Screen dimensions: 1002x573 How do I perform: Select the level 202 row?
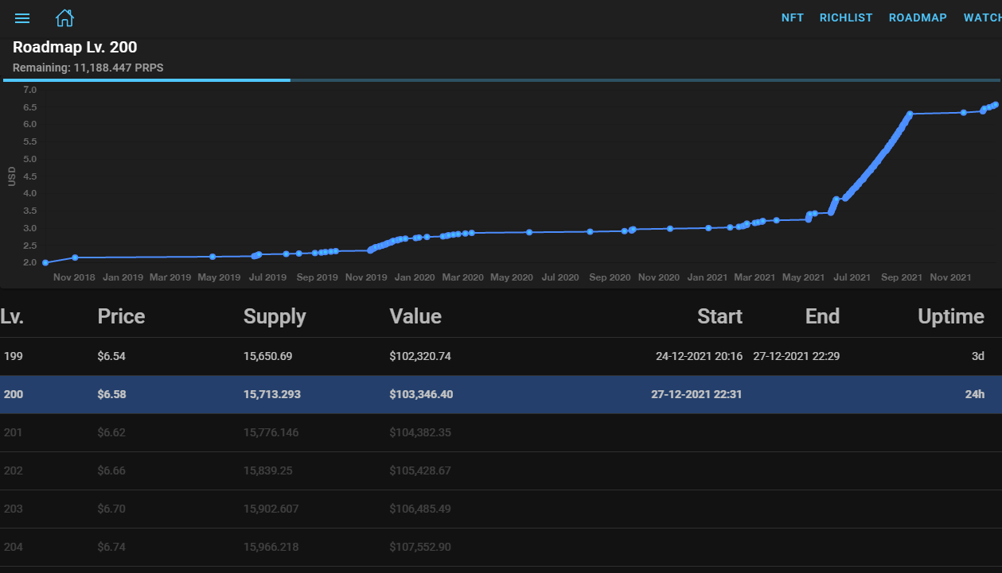pyautogui.click(x=501, y=470)
